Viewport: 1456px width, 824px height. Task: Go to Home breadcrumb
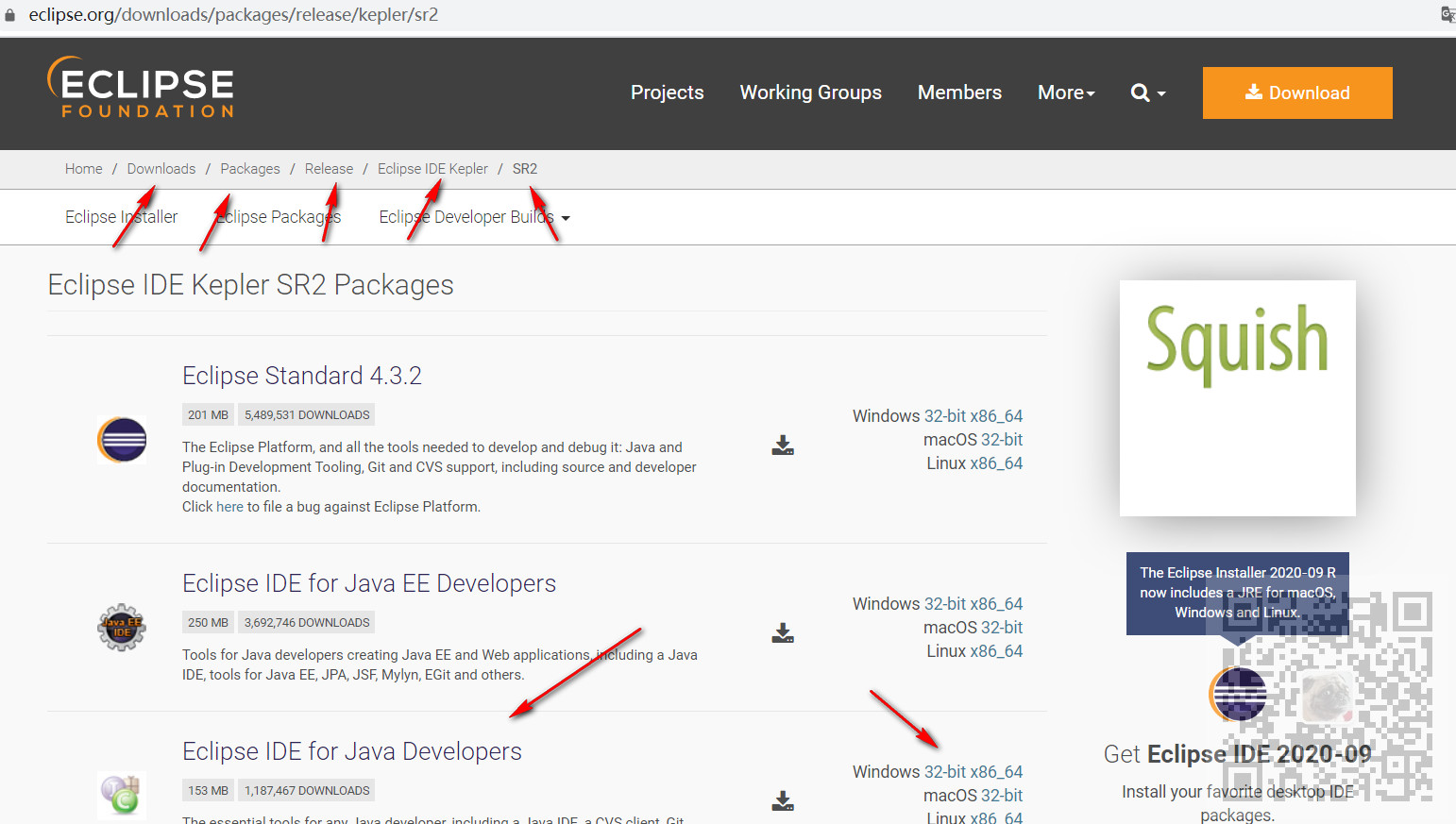[84, 169]
